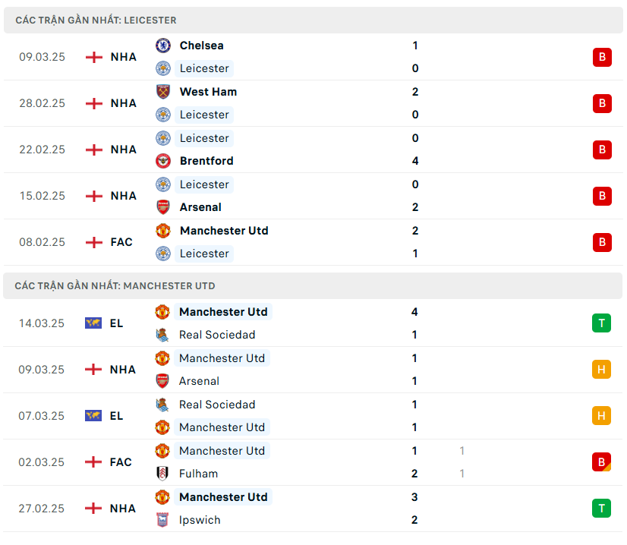Click the green T badge on the 14.03.25 match
627x545 pixels.
pos(601,323)
